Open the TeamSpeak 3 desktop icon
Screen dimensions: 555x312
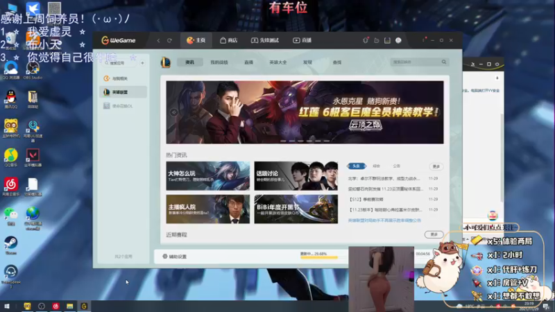click(11, 275)
